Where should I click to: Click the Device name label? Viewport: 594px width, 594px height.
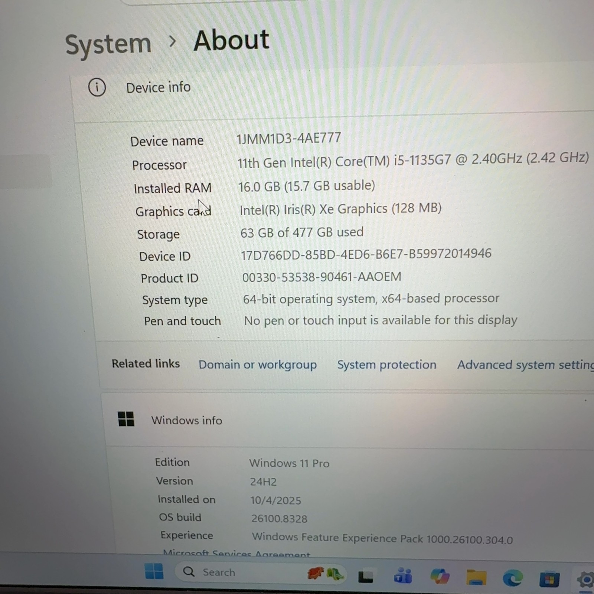pos(167,141)
